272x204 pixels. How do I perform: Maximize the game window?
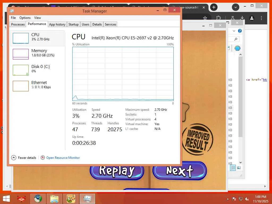211,25
